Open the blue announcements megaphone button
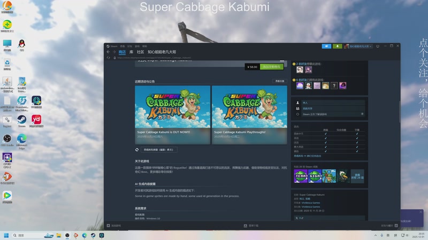The image size is (428, 240). click(326, 46)
